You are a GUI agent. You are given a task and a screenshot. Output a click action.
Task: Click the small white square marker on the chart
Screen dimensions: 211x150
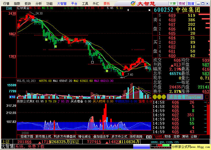point(92,62)
